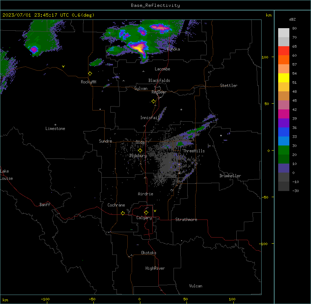
Task: Click the Stettler label
Action: (x=228, y=86)
